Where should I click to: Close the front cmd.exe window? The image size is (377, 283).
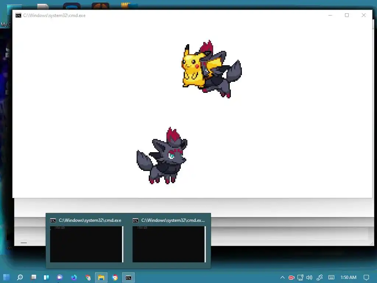pyautogui.click(x=364, y=15)
